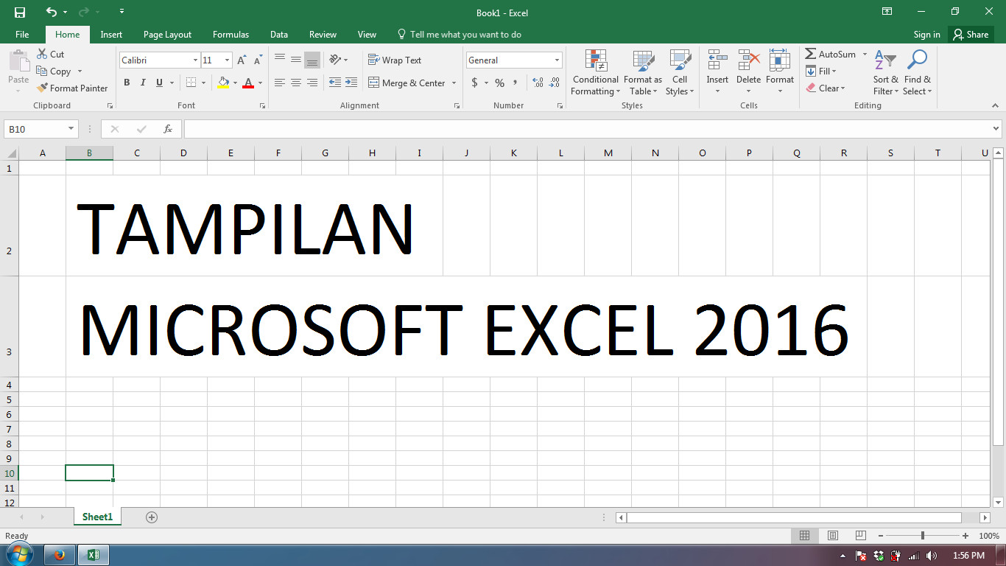Apply Comma Style format
Image resolution: width=1006 pixels, height=566 pixels.
pos(516,83)
